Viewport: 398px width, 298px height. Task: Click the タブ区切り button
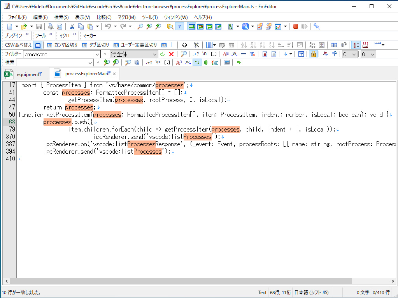point(95,45)
